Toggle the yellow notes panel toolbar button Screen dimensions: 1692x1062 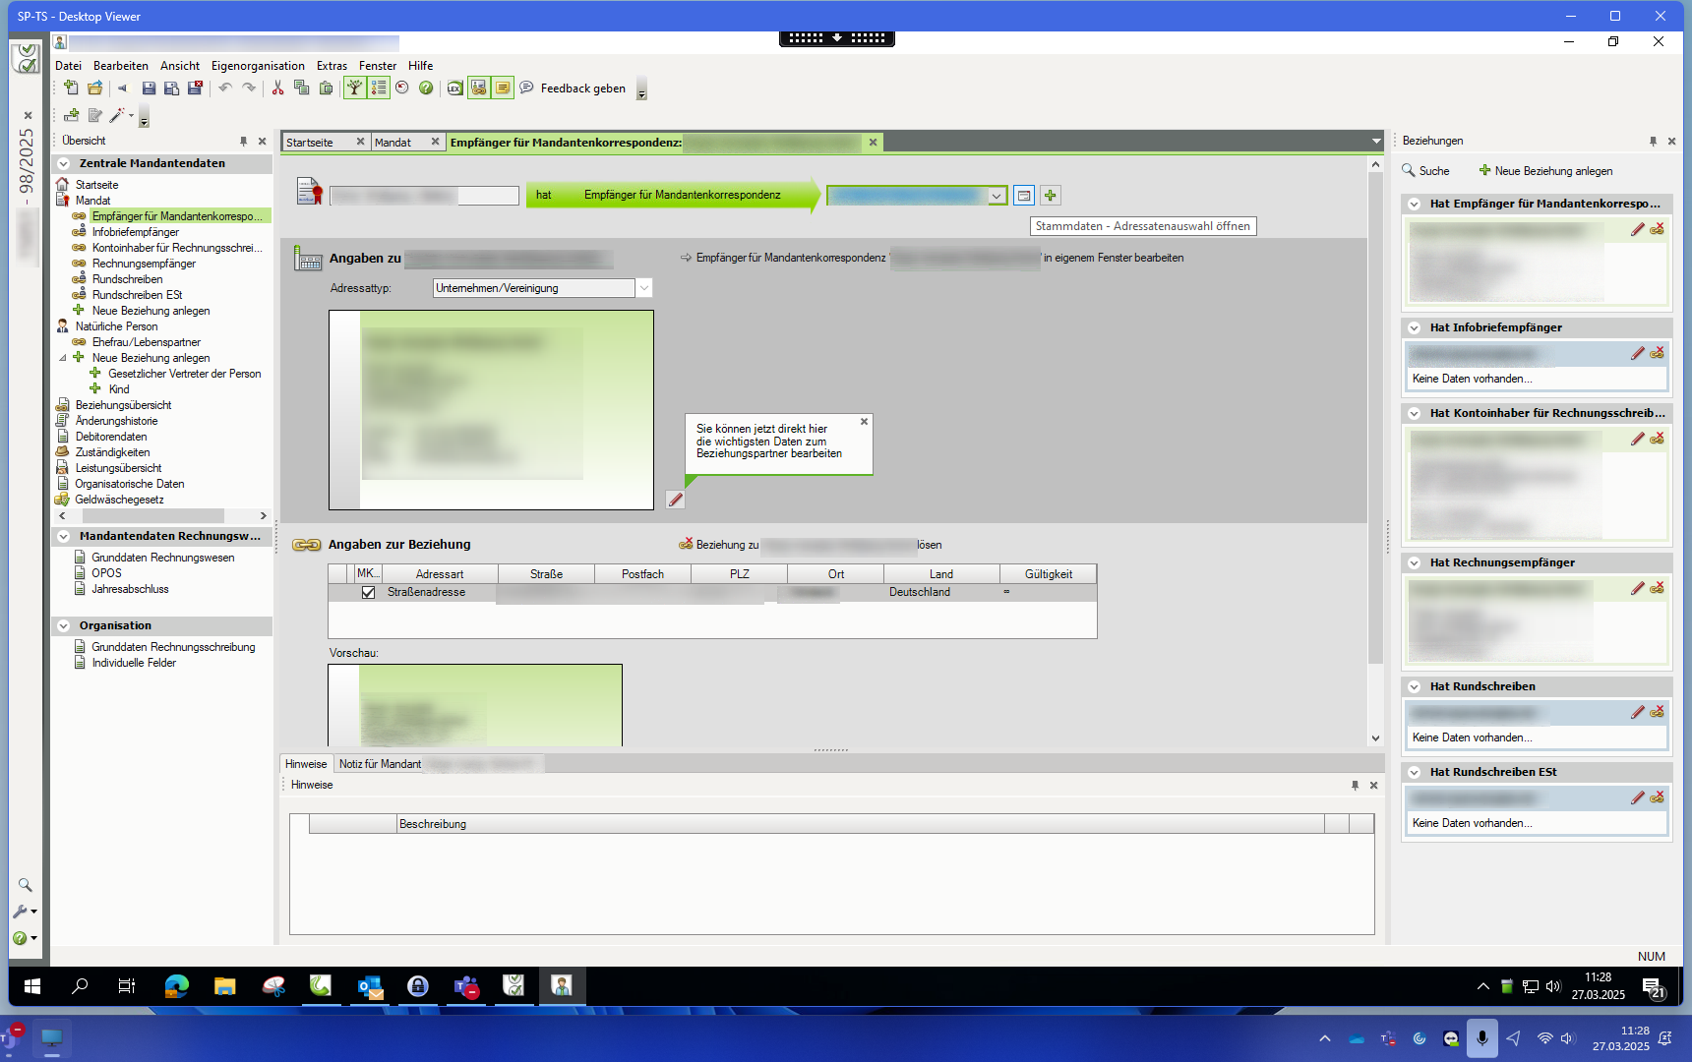[503, 88]
